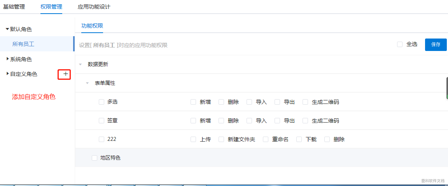Enable 导出 in the 多选 row
The width and height of the screenshot is (448, 186).
(277, 102)
